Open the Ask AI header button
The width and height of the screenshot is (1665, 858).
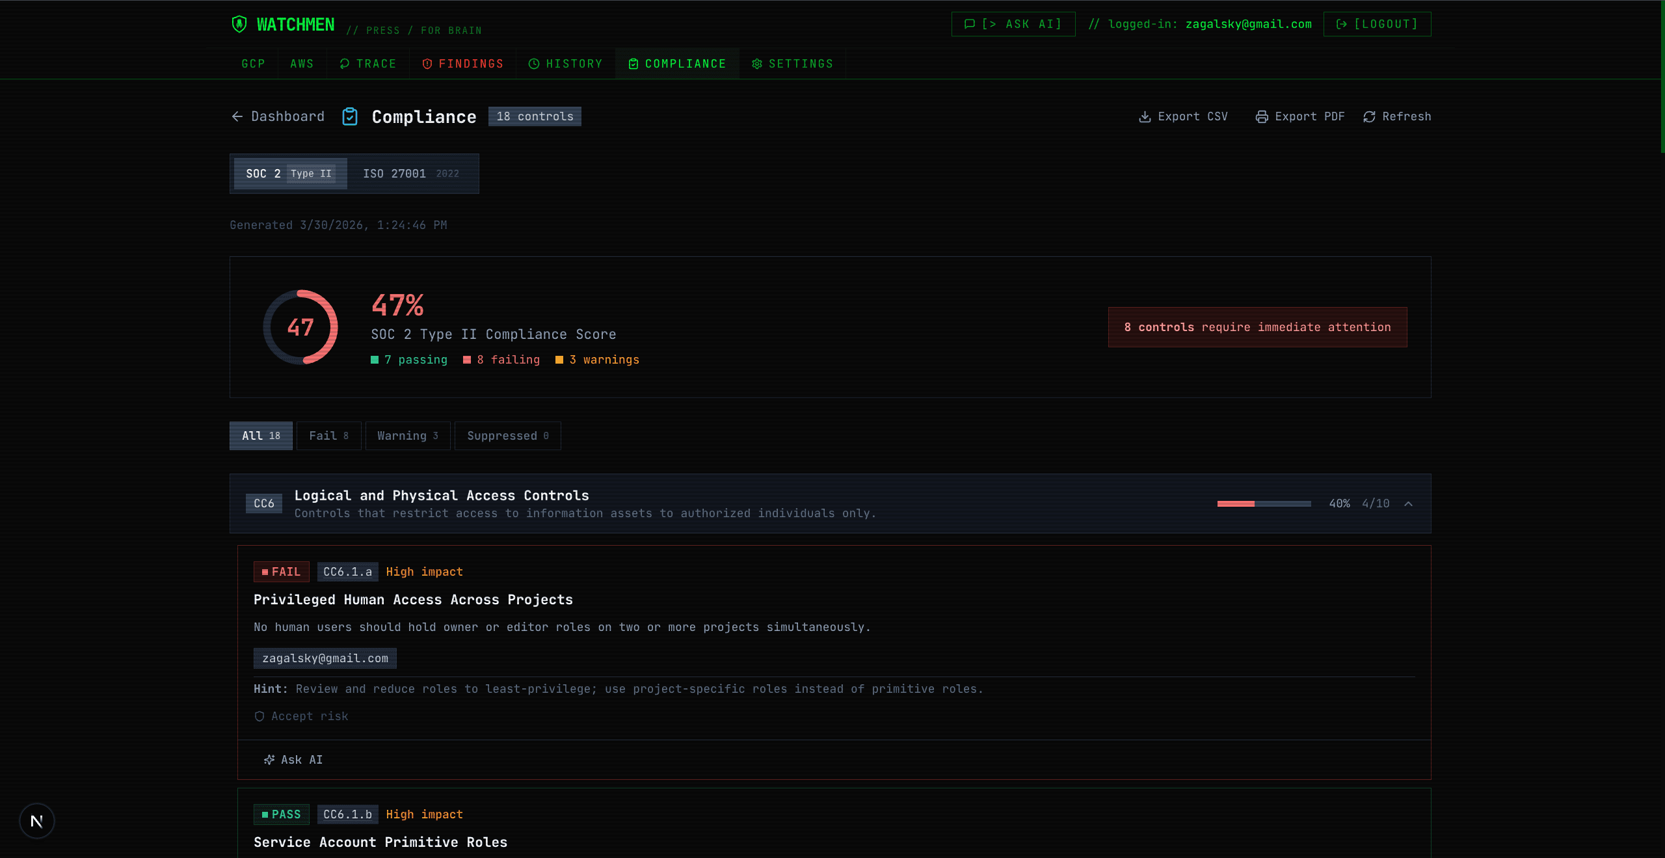click(1013, 24)
